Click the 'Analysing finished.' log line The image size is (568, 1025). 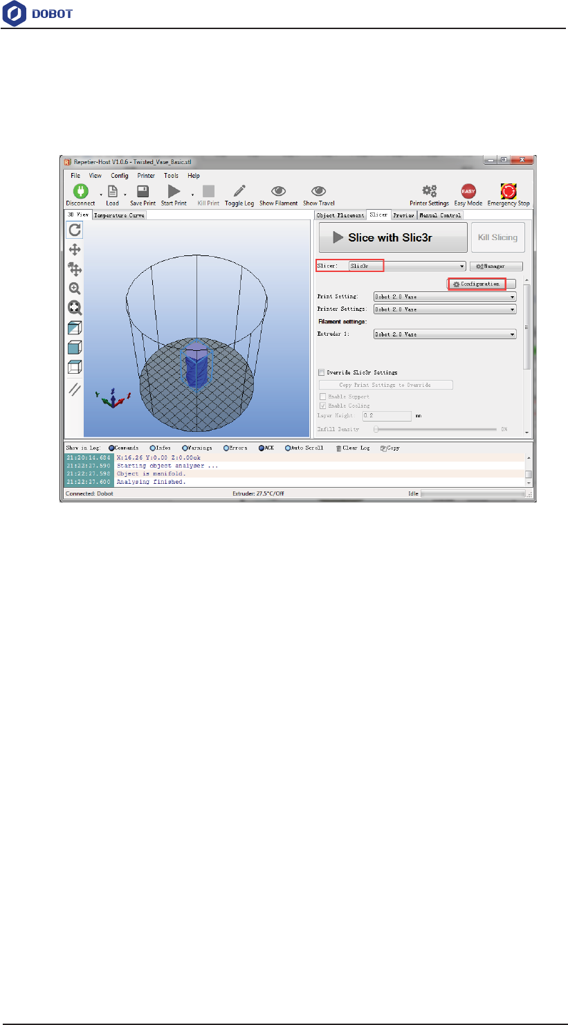click(151, 482)
